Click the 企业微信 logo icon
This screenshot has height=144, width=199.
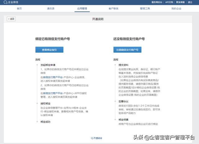(x=5, y=2)
